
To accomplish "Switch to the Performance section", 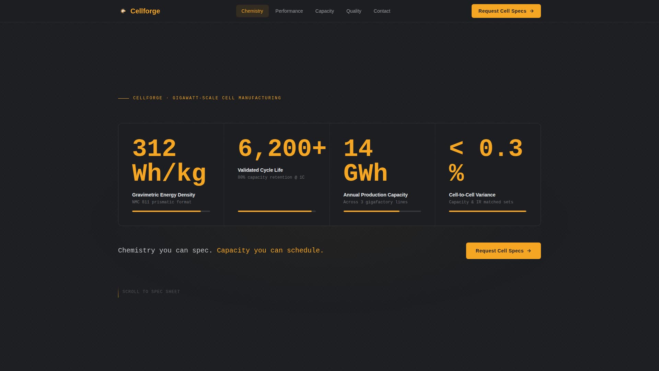I will (289, 11).
